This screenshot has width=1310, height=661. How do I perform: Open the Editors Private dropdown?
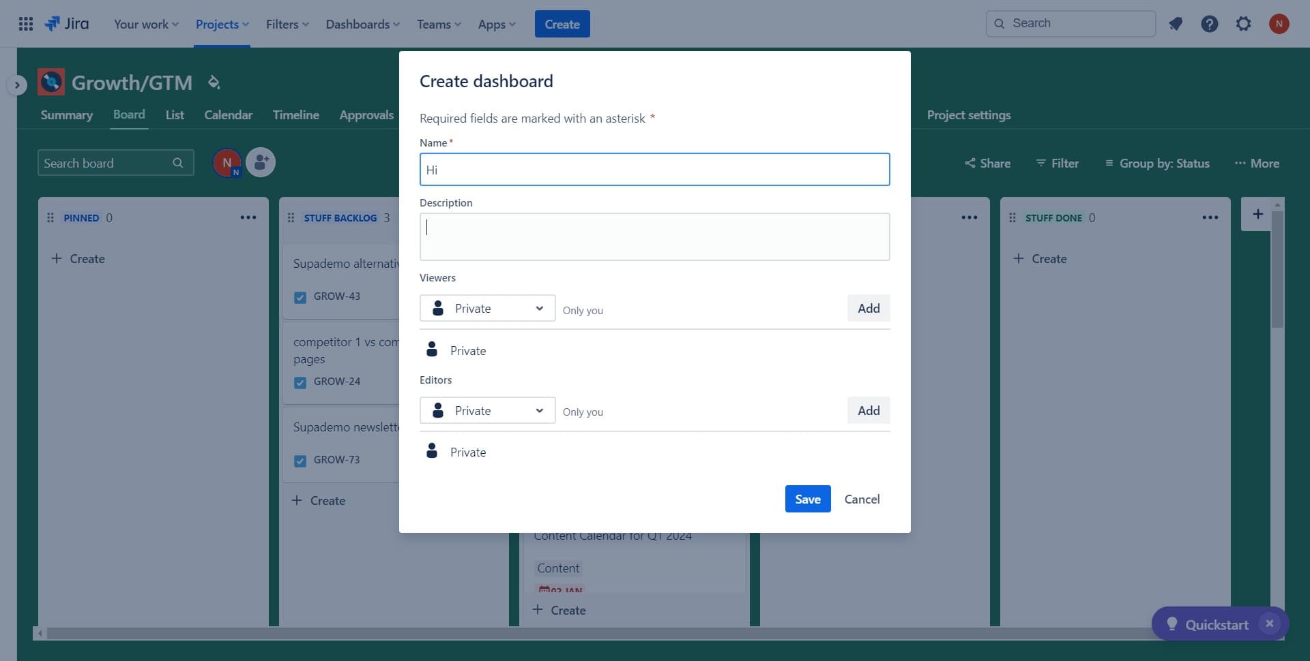tap(487, 410)
